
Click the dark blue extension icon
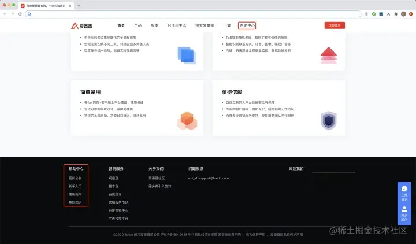point(381,14)
